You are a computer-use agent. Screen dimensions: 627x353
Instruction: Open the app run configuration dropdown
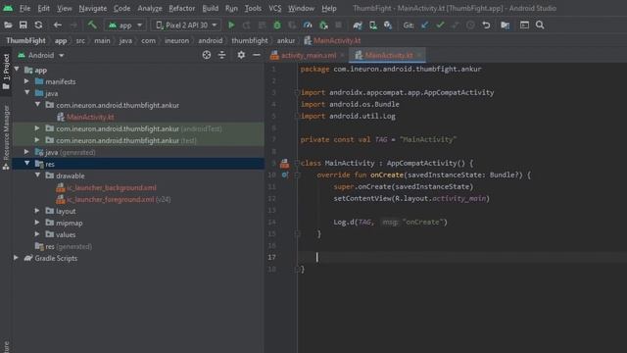pyautogui.click(x=125, y=25)
